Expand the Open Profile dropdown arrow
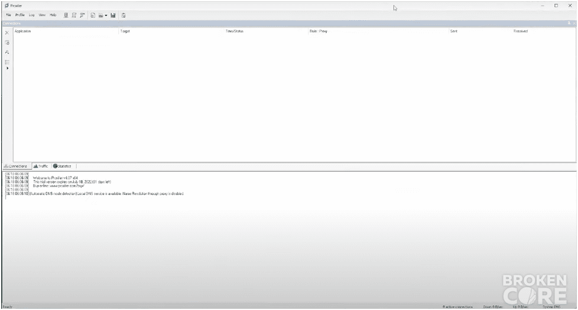This screenshot has height=310, width=578. pos(106,15)
